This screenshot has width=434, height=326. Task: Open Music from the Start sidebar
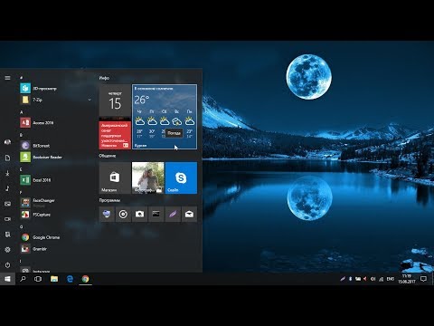tap(7, 188)
